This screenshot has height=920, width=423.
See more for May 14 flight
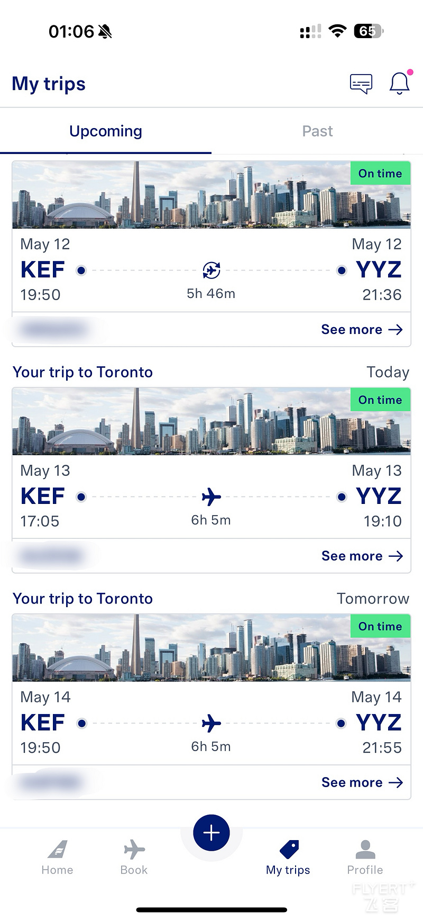coord(362,782)
